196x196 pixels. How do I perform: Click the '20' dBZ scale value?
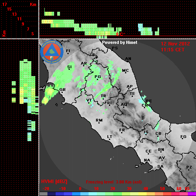(113, 189)
